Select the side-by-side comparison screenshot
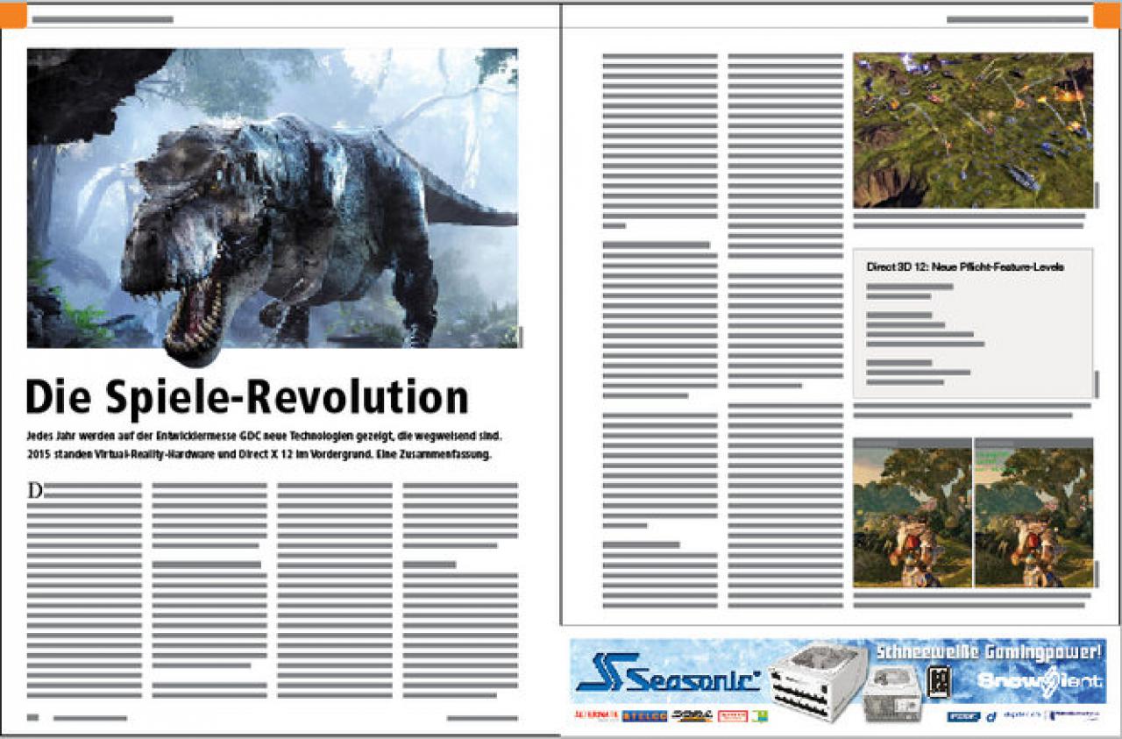Image resolution: width=1122 pixels, height=739 pixels. tap(973, 512)
